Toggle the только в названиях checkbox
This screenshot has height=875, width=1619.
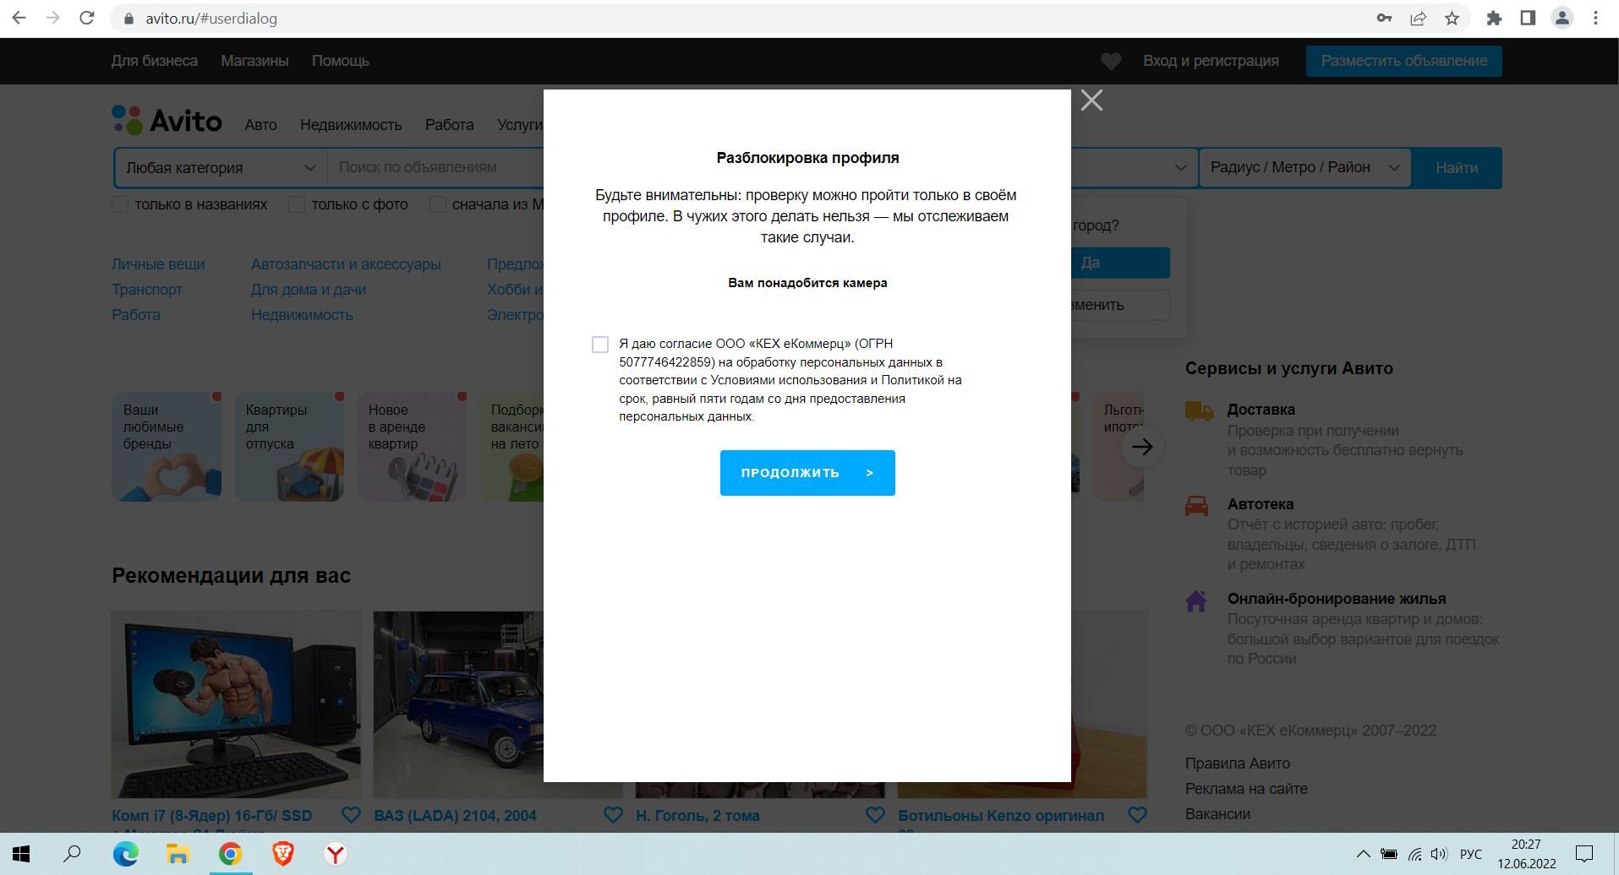120,204
